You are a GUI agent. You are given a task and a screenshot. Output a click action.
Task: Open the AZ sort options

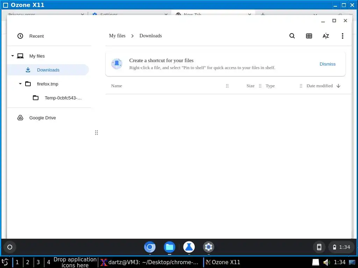[326, 36]
